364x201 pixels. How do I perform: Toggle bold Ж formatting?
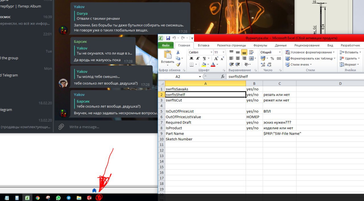[x=191, y=58]
